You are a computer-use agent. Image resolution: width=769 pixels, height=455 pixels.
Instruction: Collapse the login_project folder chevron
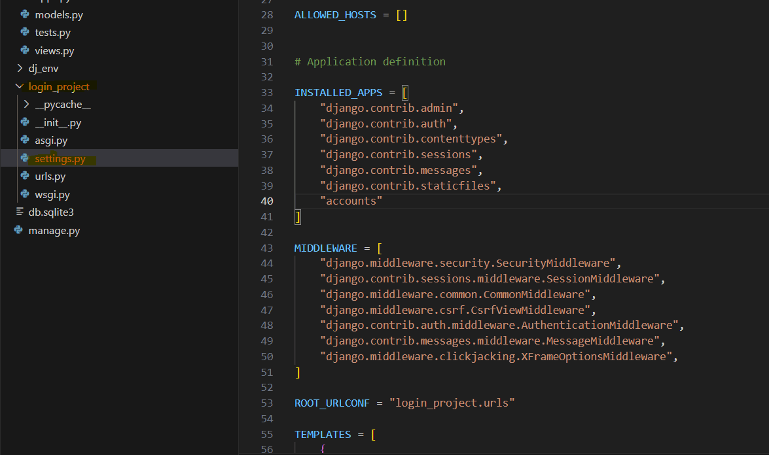tap(19, 86)
